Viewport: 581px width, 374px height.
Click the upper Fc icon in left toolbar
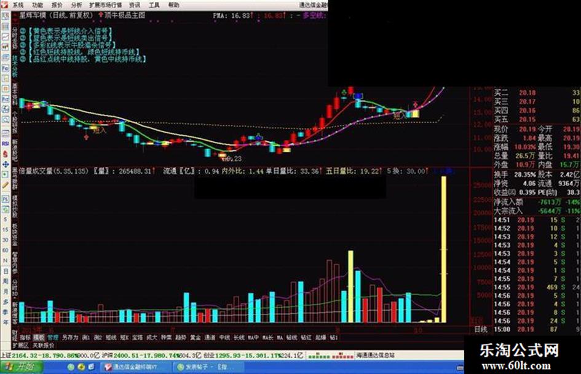(x=5, y=69)
